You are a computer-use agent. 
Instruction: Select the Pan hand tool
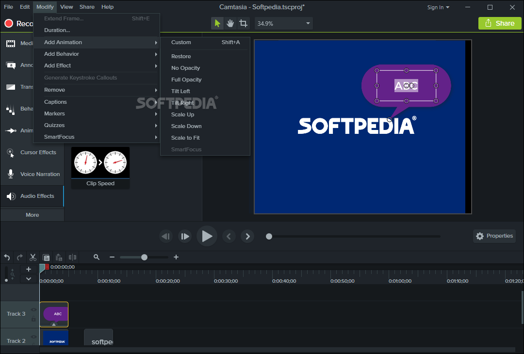coord(230,23)
